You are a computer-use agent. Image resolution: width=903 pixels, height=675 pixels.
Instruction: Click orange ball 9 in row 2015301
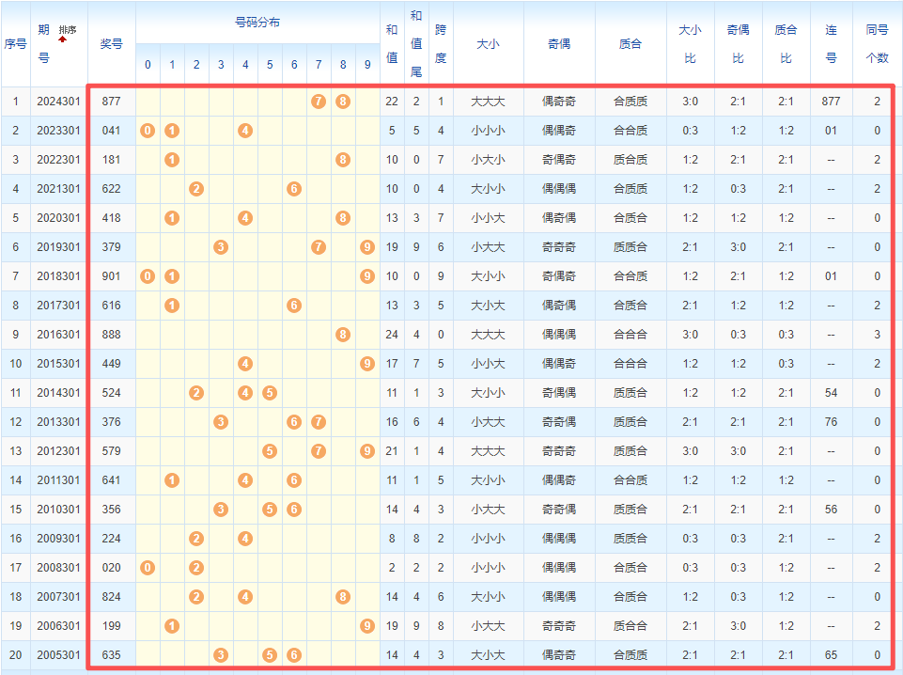point(367,364)
